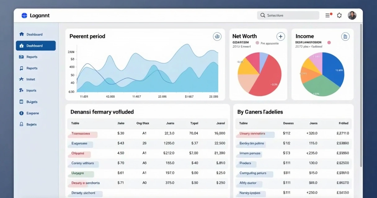This screenshot has height=198, width=377.
Task: Select the "Floders" row label
Action: tap(245, 163)
